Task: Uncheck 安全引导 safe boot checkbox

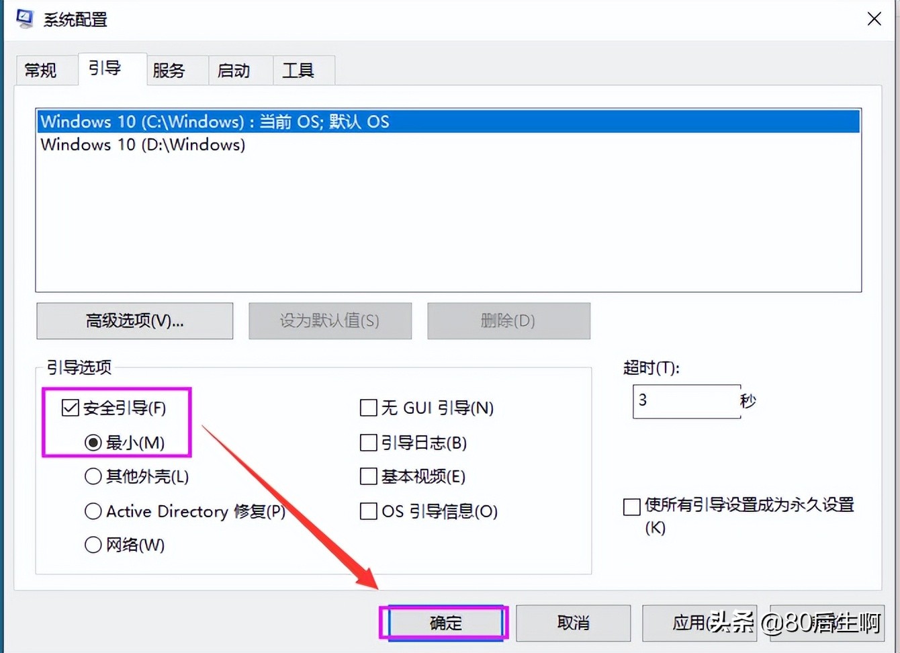Action: pos(70,407)
